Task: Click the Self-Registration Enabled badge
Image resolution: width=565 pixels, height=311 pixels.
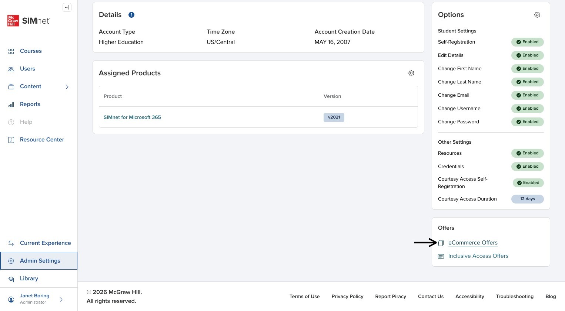Action: pos(528,42)
